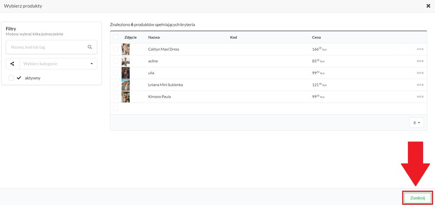Open more options for Caitlyn Maxi Dress
Viewport: 435px width, 205px height.
tap(420, 50)
